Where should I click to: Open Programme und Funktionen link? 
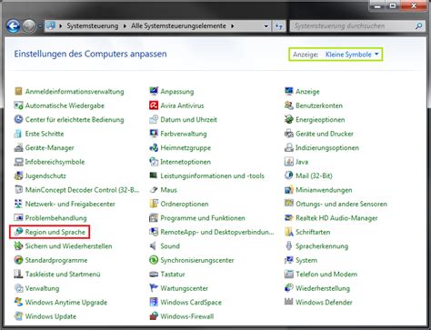(x=203, y=218)
